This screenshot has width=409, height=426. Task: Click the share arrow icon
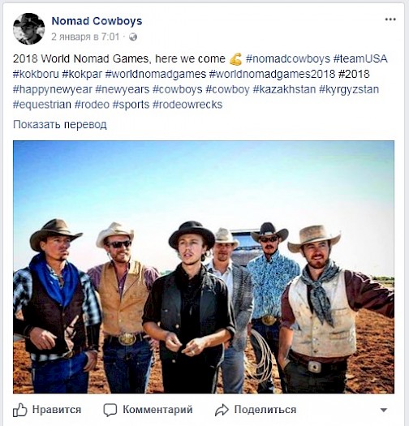coord(222,410)
